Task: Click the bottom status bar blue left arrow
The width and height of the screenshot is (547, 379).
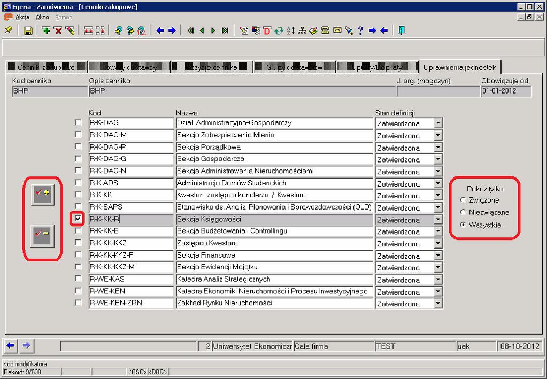Action: click(x=11, y=346)
